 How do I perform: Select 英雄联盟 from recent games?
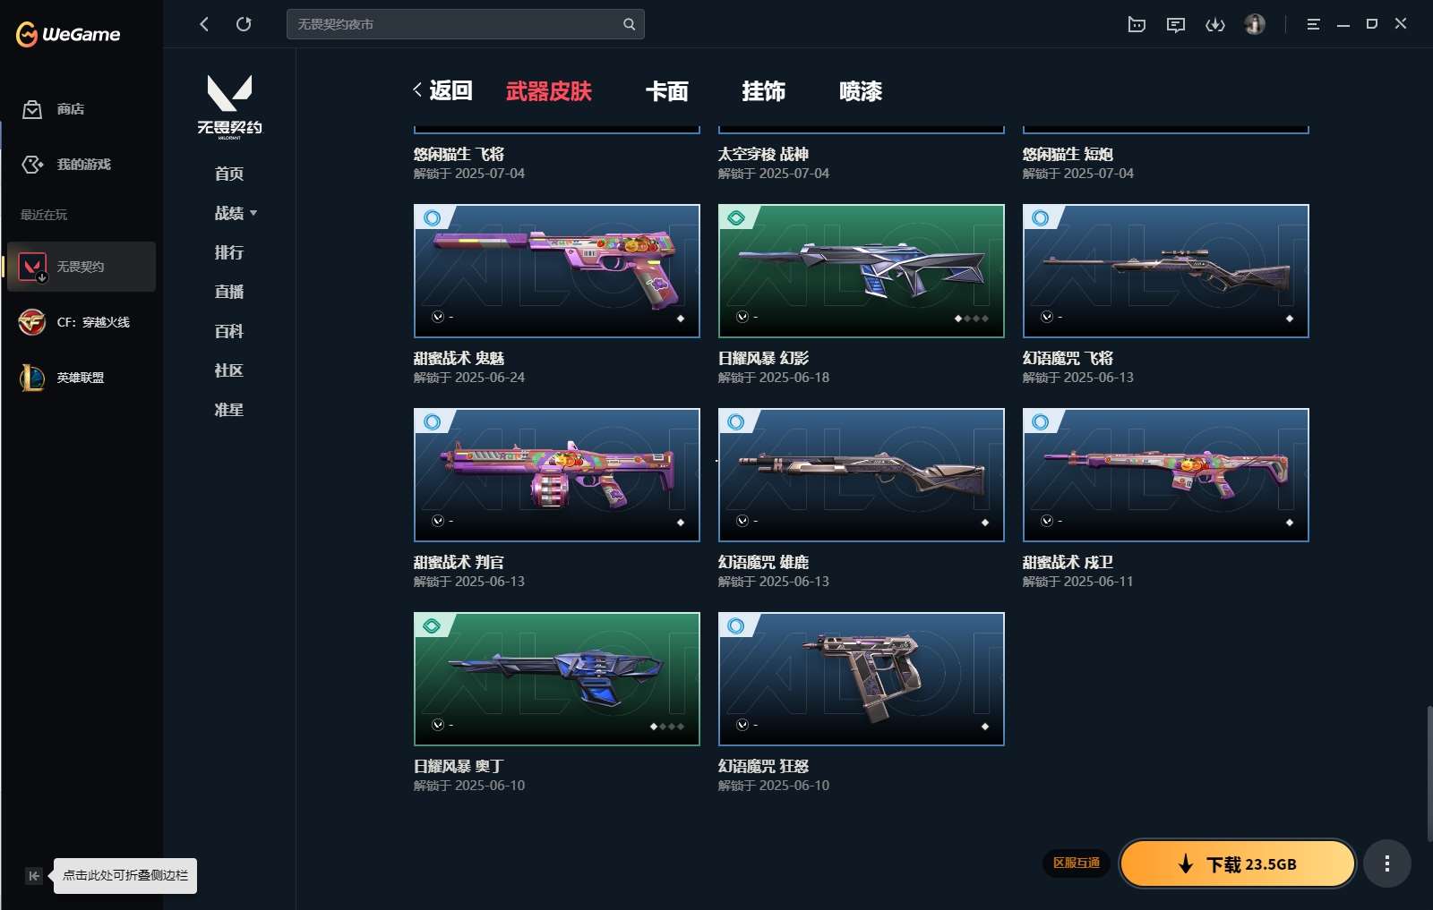pos(80,378)
